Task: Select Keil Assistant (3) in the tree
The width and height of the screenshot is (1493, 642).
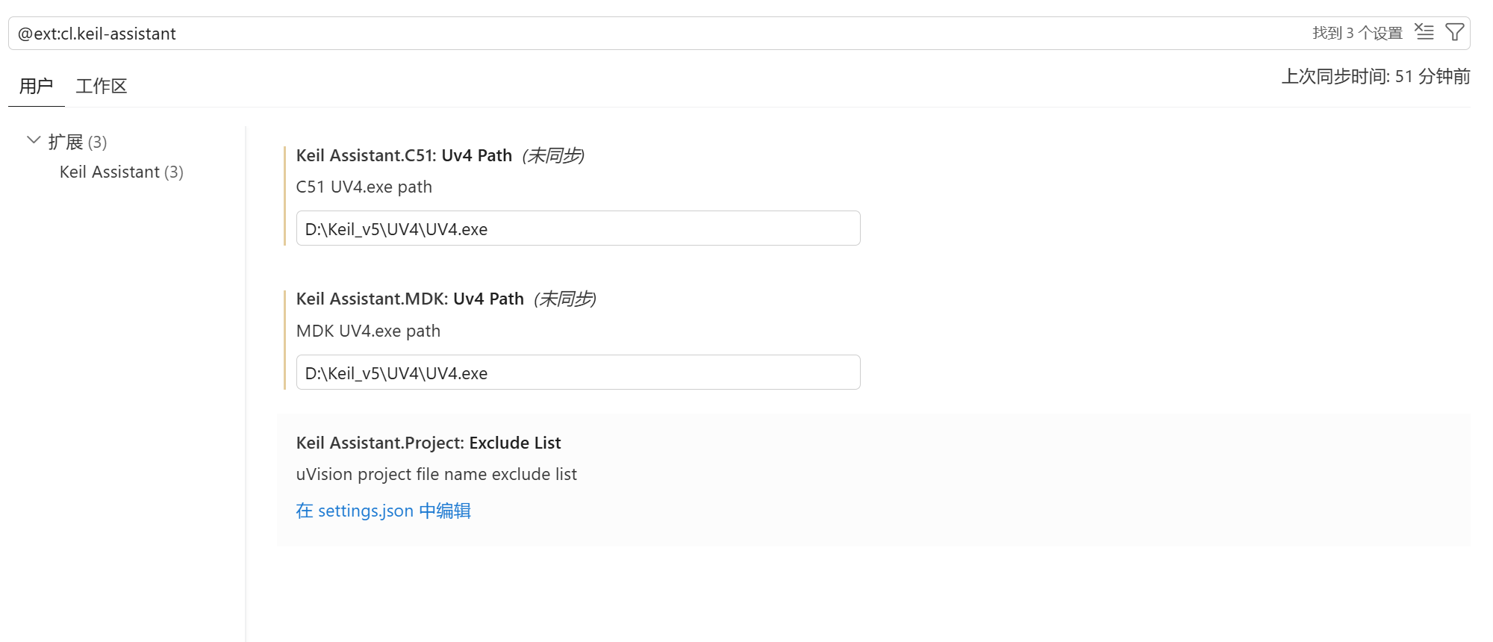Action: [122, 172]
